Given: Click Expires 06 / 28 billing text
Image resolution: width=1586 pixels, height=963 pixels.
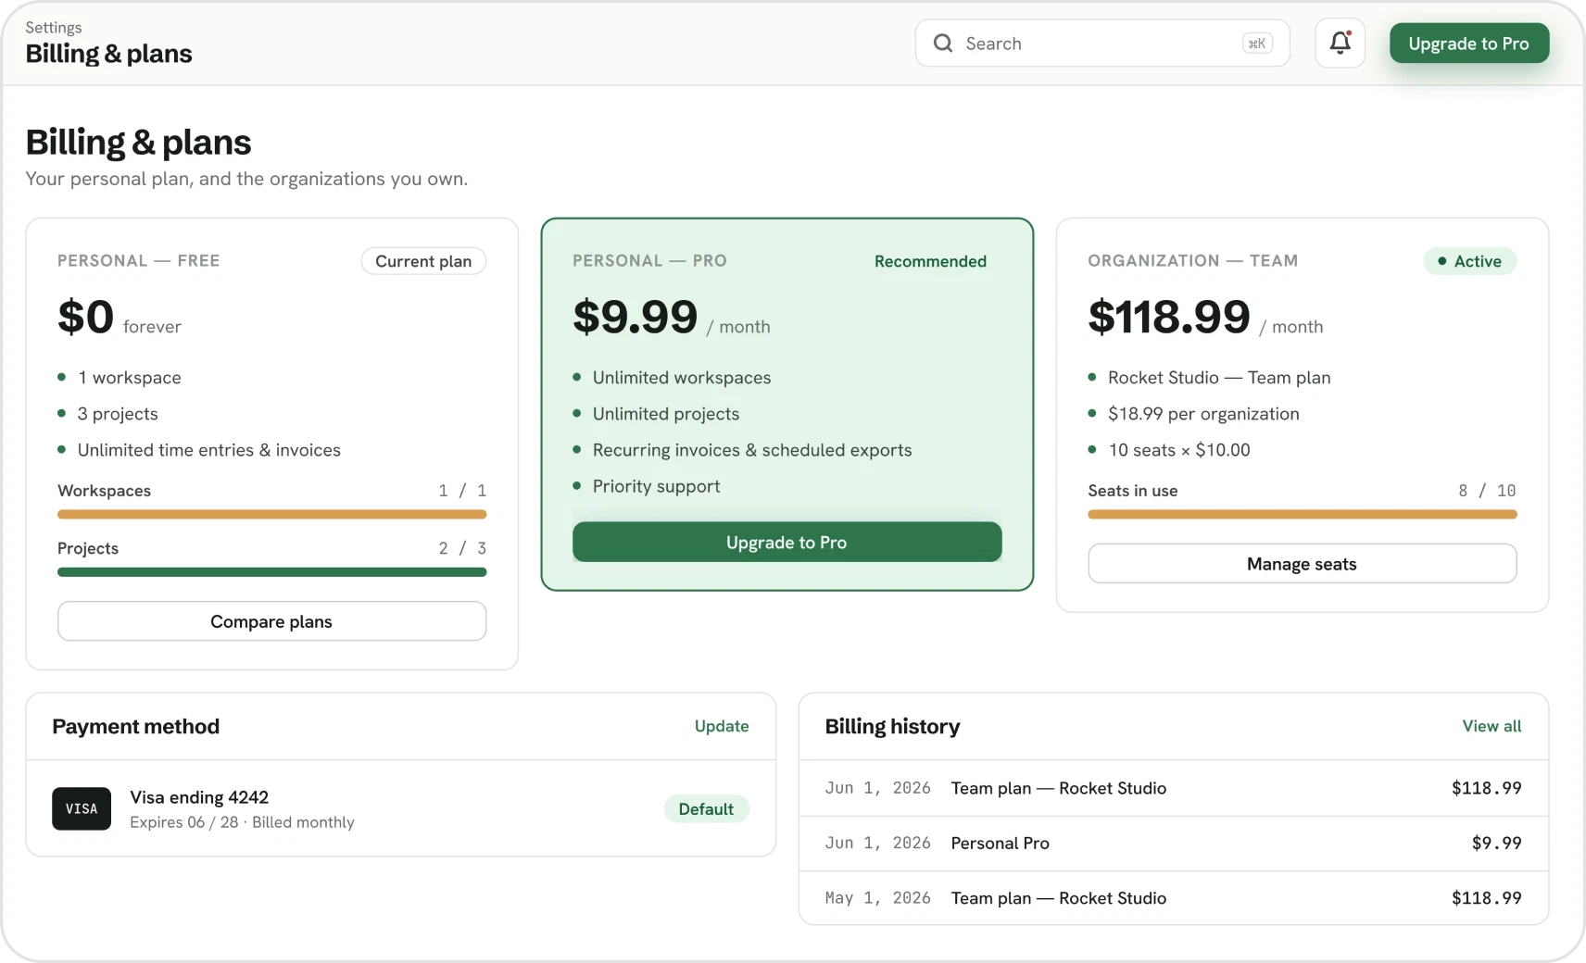Looking at the screenshot, I should tap(242, 822).
